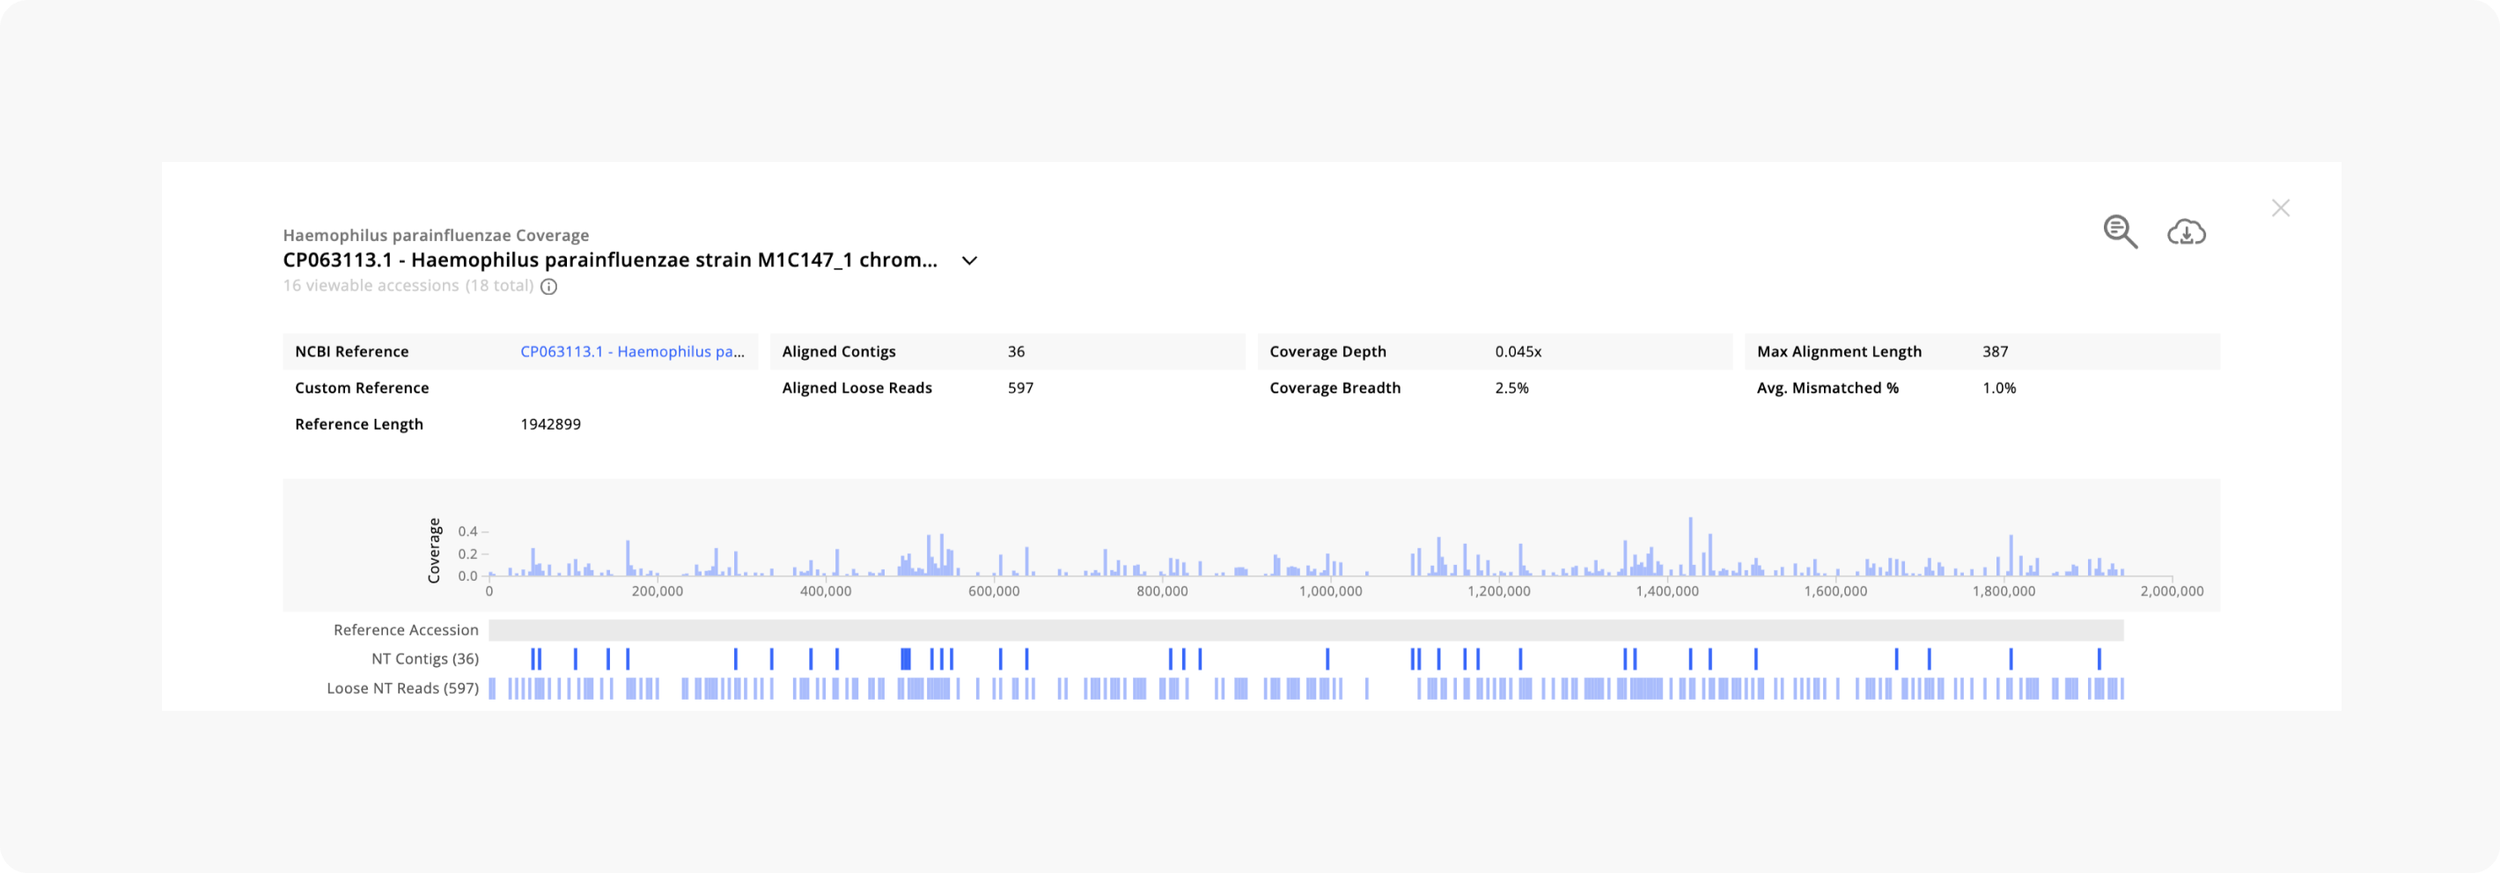Click the first Loose NT Reads bar

point(492,689)
